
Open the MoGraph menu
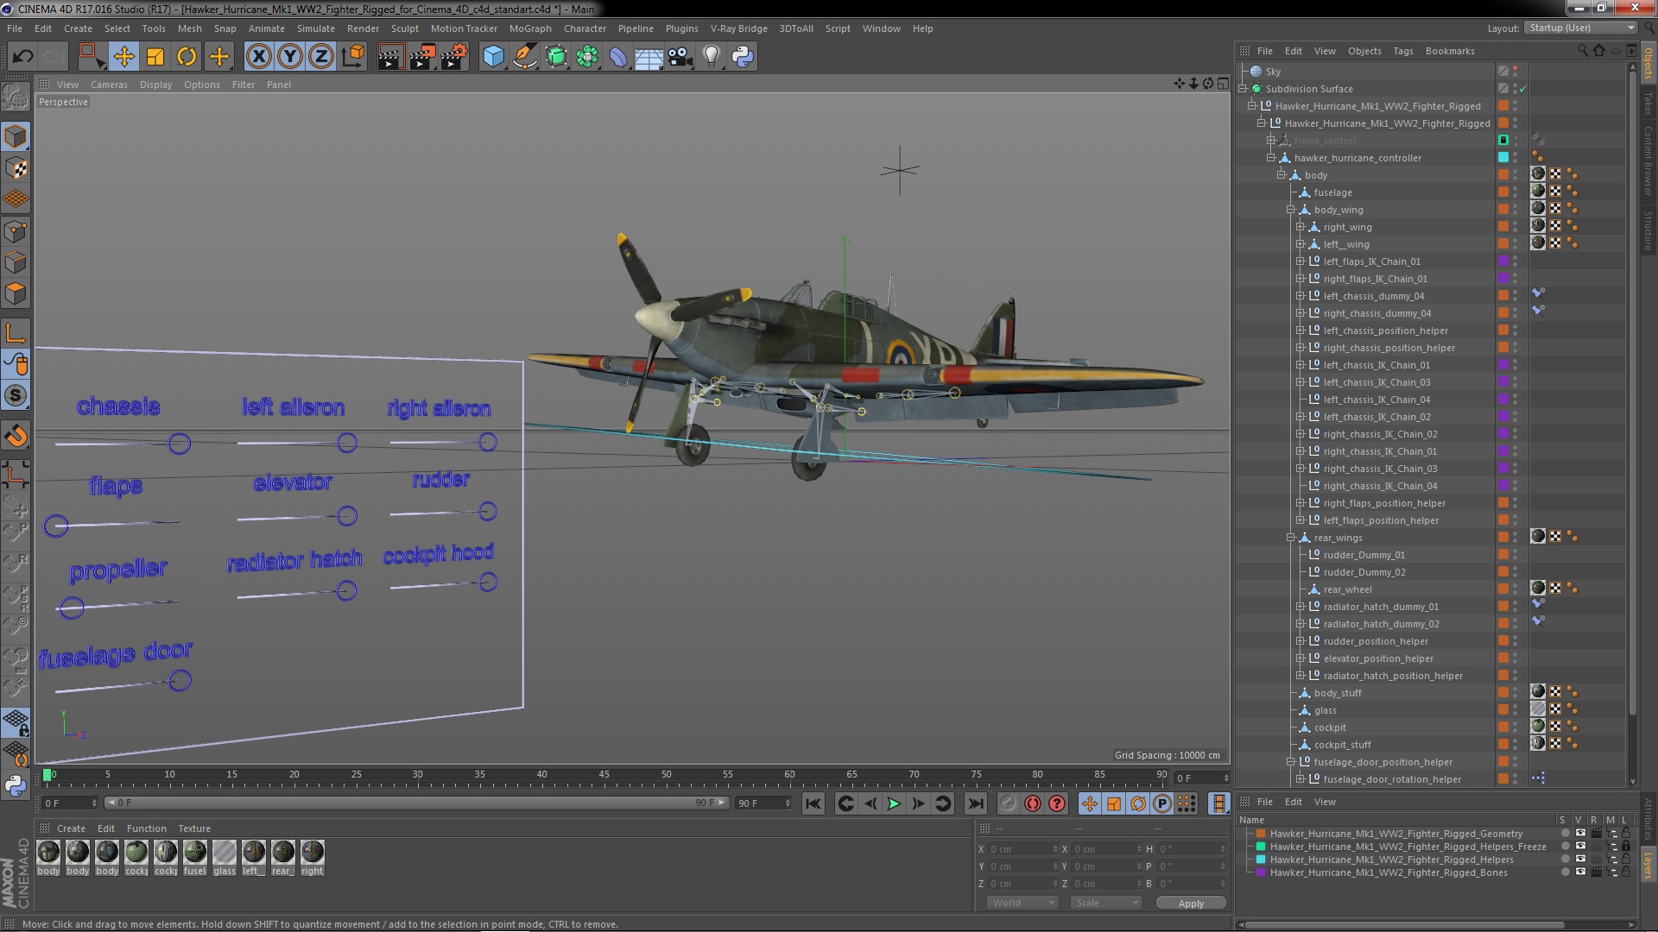click(530, 28)
